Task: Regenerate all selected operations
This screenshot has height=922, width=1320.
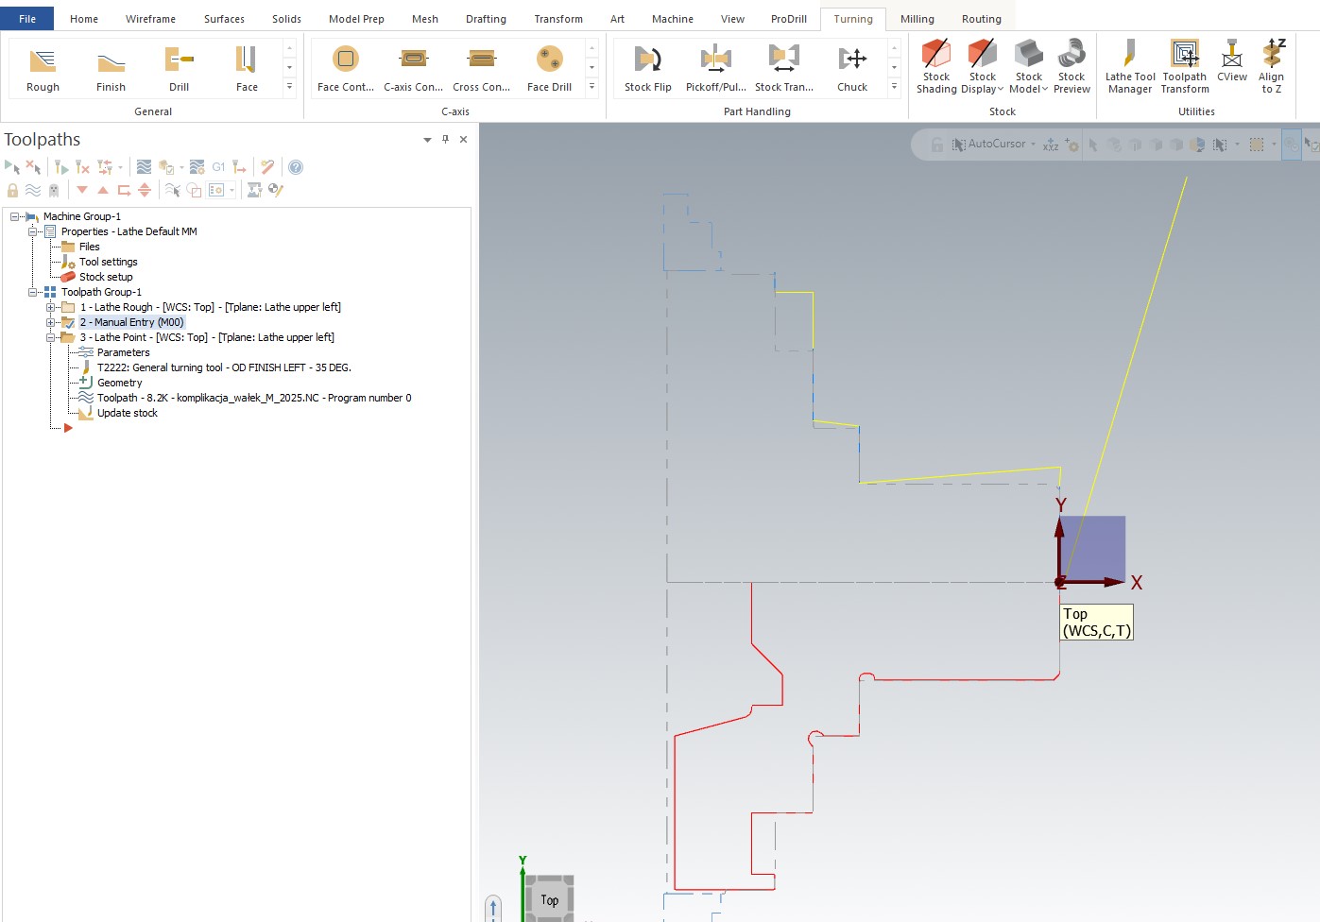Action: (x=61, y=167)
